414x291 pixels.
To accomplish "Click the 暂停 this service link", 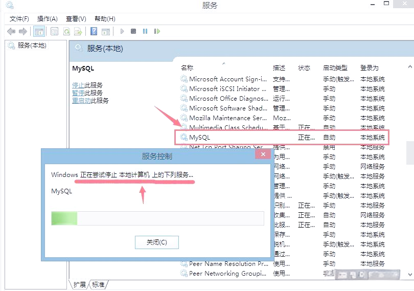I will [78, 93].
